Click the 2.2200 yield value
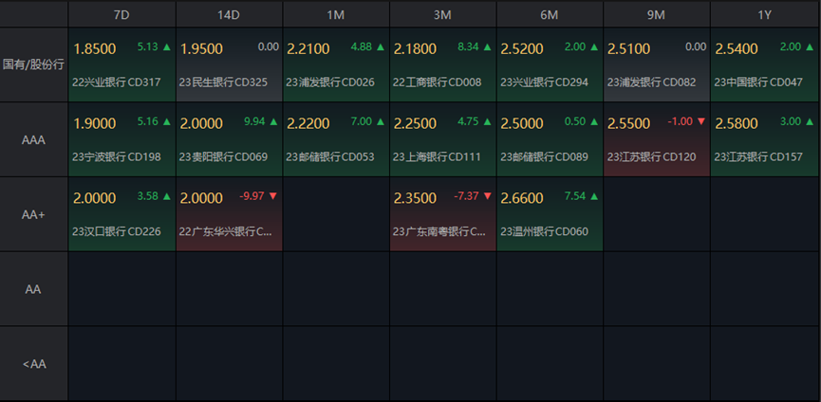This screenshot has height=402, width=821. (x=308, y=124)
